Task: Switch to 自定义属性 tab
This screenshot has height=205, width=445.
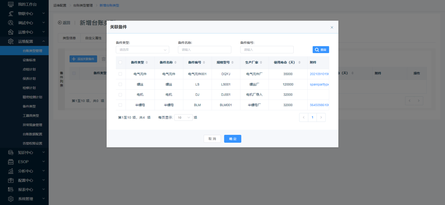Action: click(94, 38)
